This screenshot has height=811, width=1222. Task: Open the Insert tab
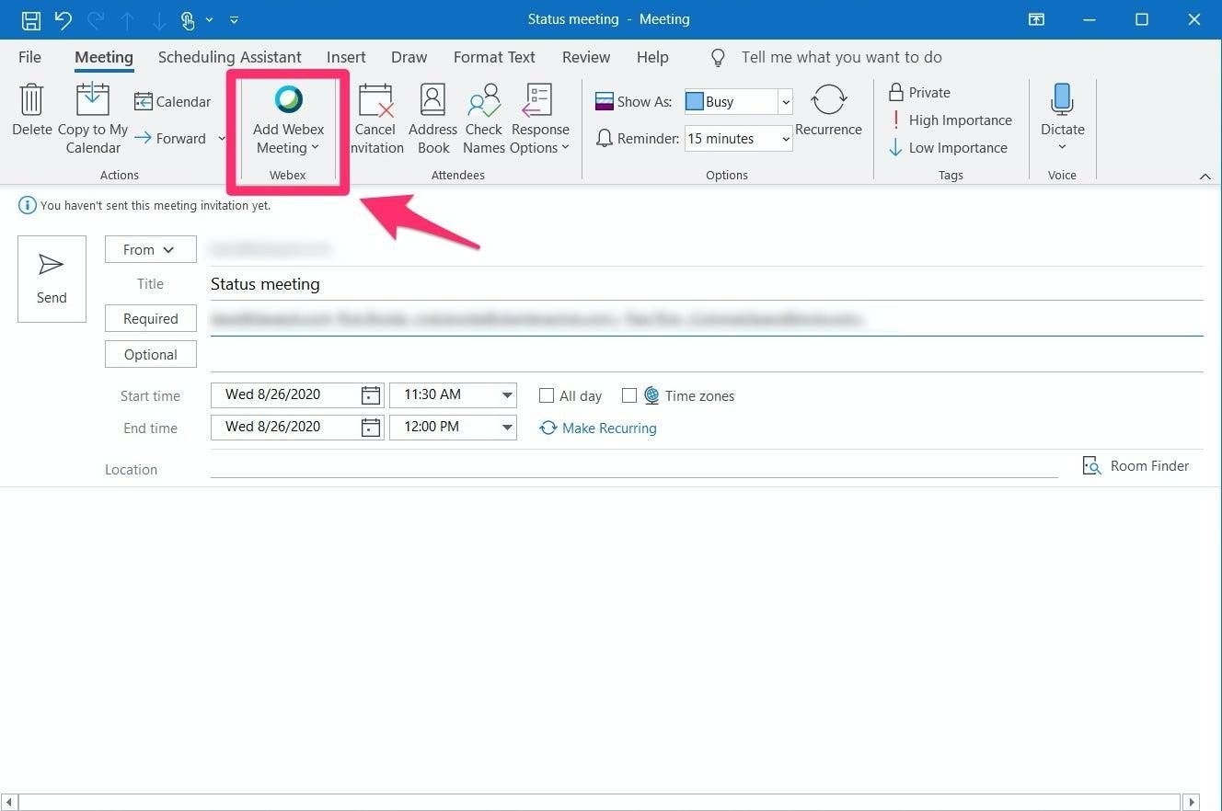(346, 57)
